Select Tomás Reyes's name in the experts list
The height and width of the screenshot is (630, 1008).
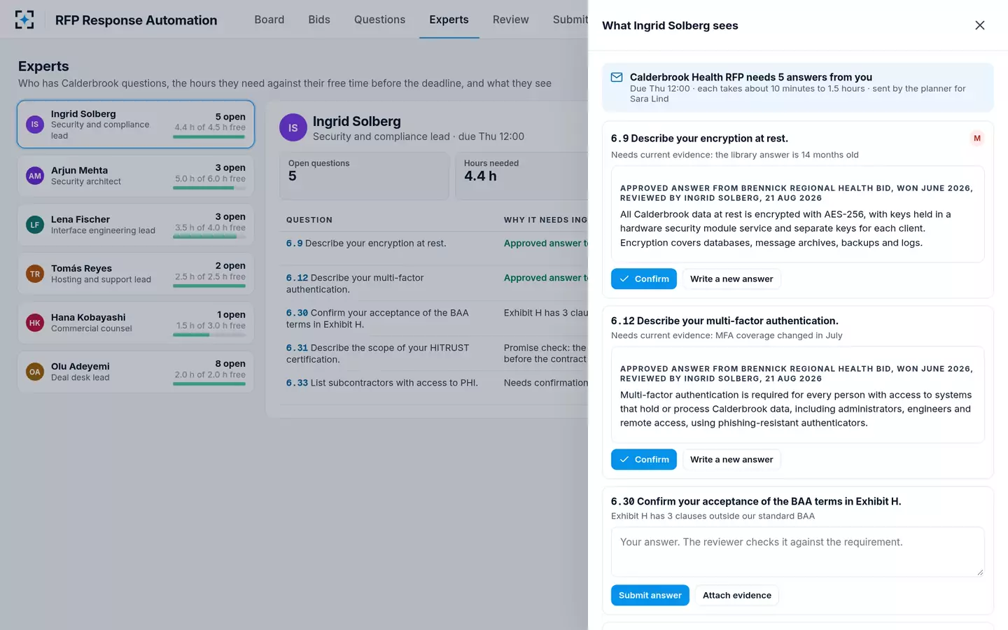click(x=81, y=268)
